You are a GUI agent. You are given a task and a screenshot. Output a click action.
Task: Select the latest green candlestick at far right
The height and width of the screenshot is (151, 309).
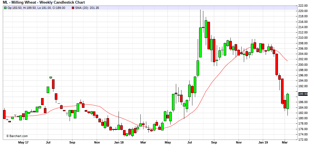(x=287, y=101)
